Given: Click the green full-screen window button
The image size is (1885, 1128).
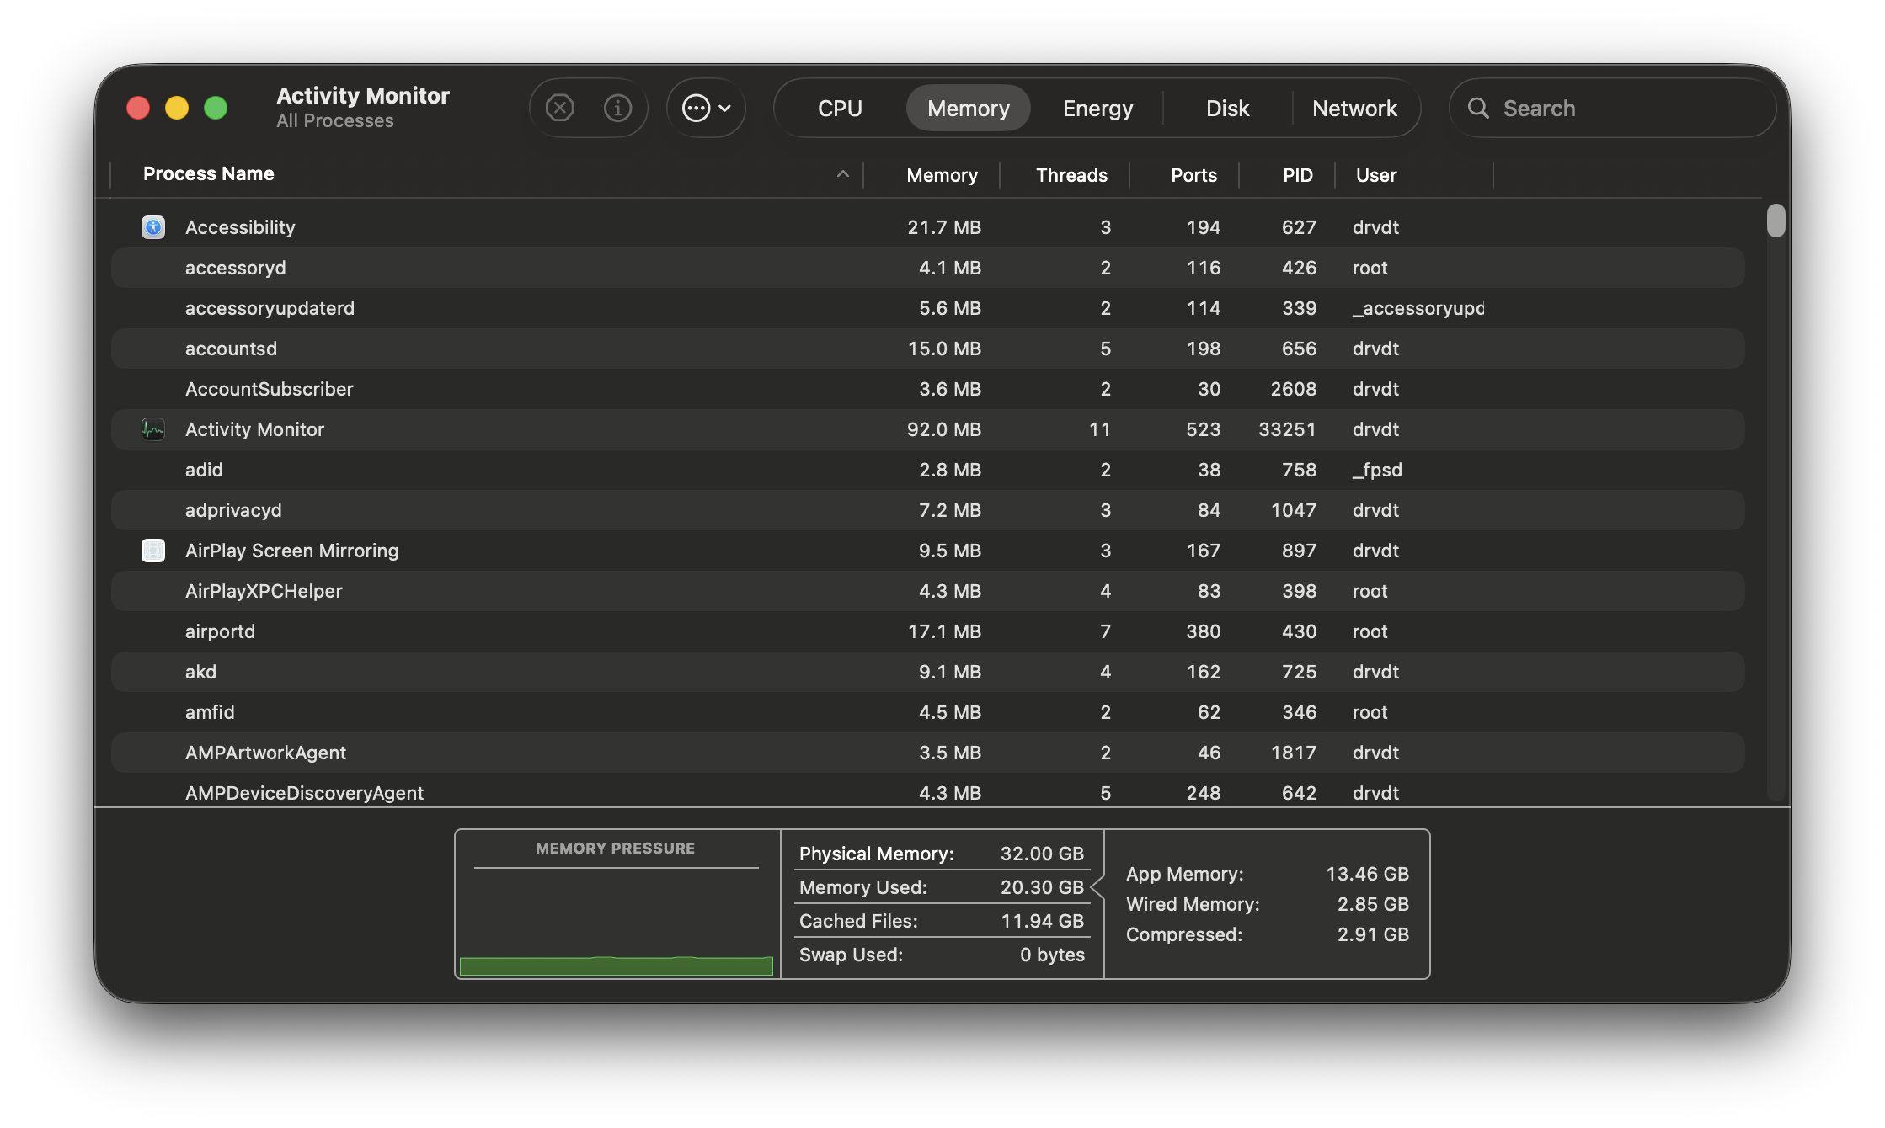Looking at the screenshot, I should pos(216,108).
